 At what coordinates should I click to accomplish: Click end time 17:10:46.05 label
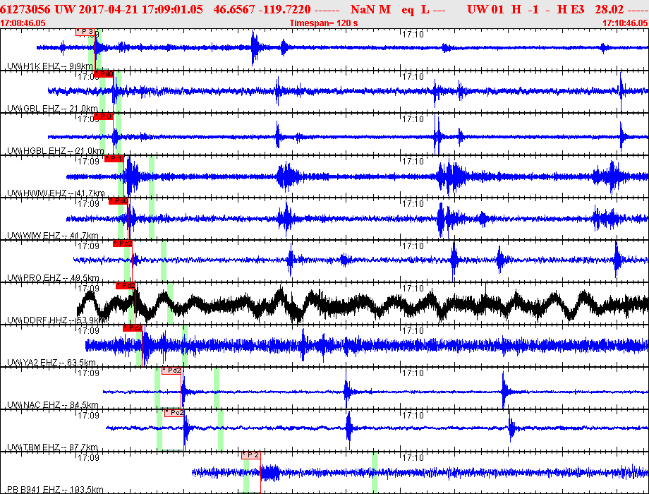coord(626,23)
